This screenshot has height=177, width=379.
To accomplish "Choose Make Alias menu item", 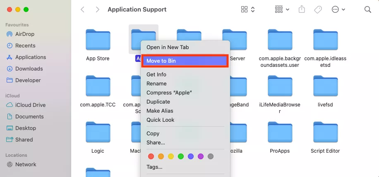I will coord(185,111).
